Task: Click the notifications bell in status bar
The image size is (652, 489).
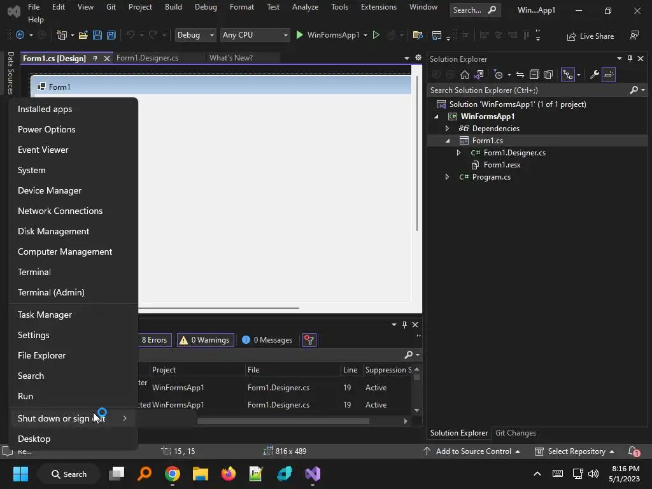Action: [x=634, y=451]
